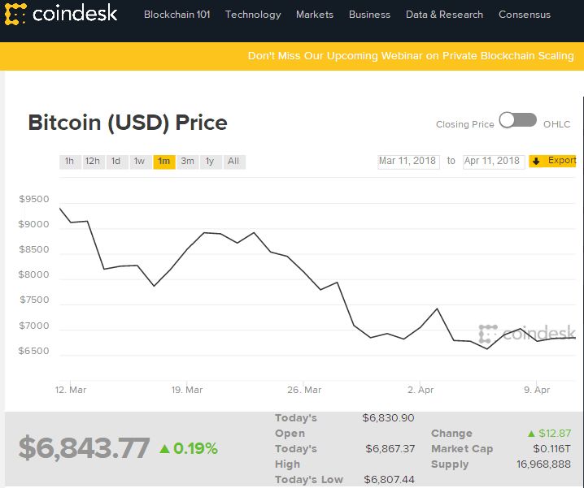584x488 pixels.
Task: Click the CoinDesk watermark on the chart
Action: pos(527,333)
